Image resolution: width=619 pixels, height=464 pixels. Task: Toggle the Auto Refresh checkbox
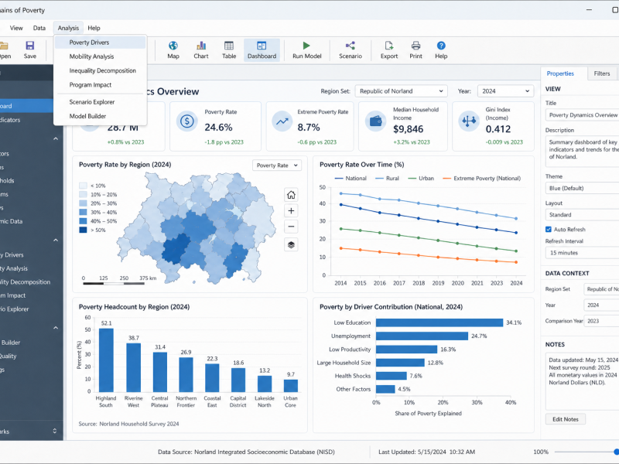tap(549, 229)
